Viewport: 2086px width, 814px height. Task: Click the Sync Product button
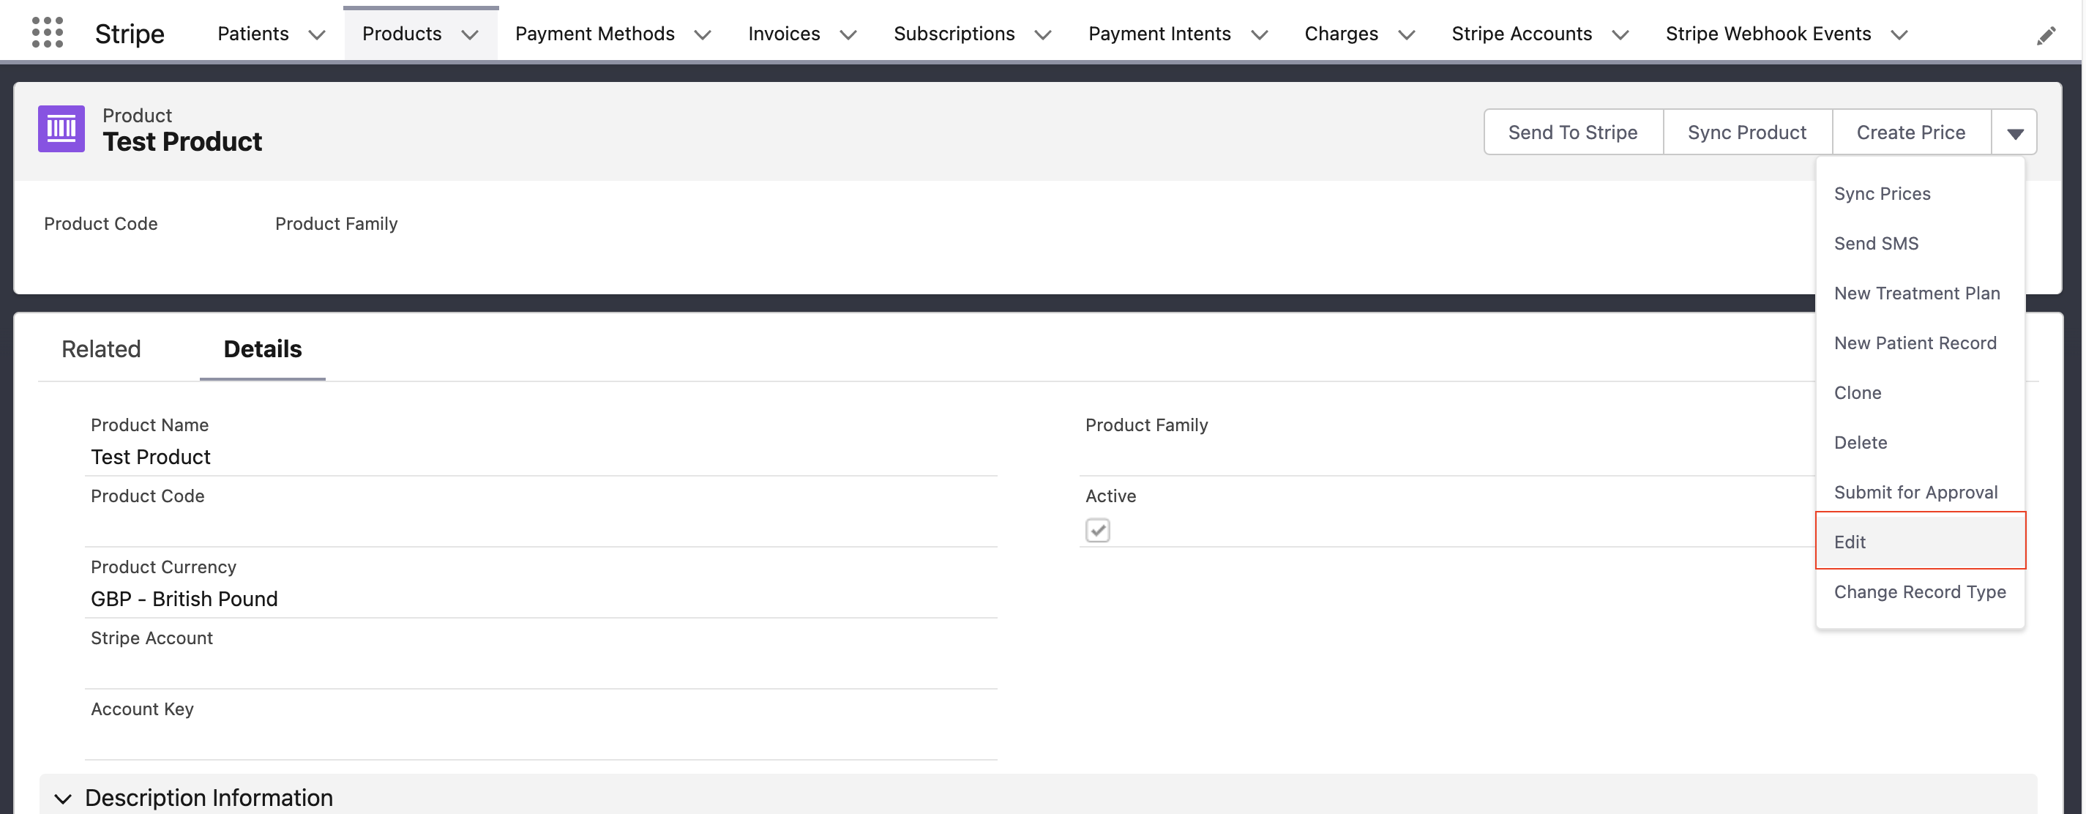pyautogui.click(x=1746, y=132)
